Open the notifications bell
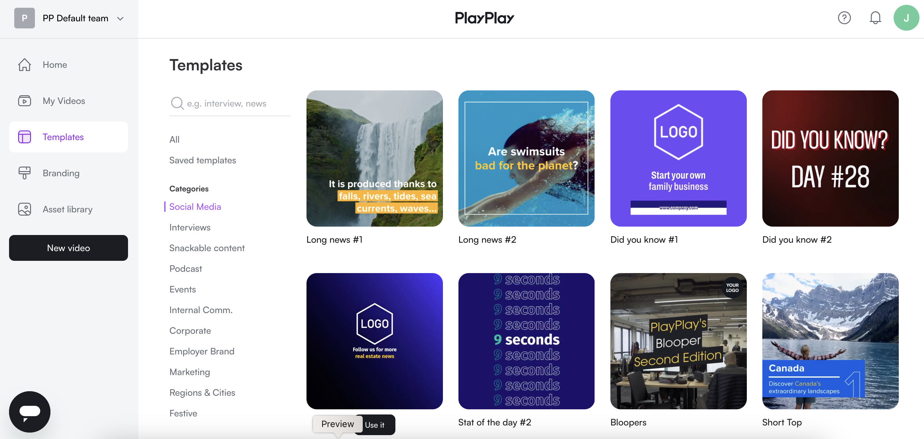This screenshot has height=439, width=924. [875, 18]
